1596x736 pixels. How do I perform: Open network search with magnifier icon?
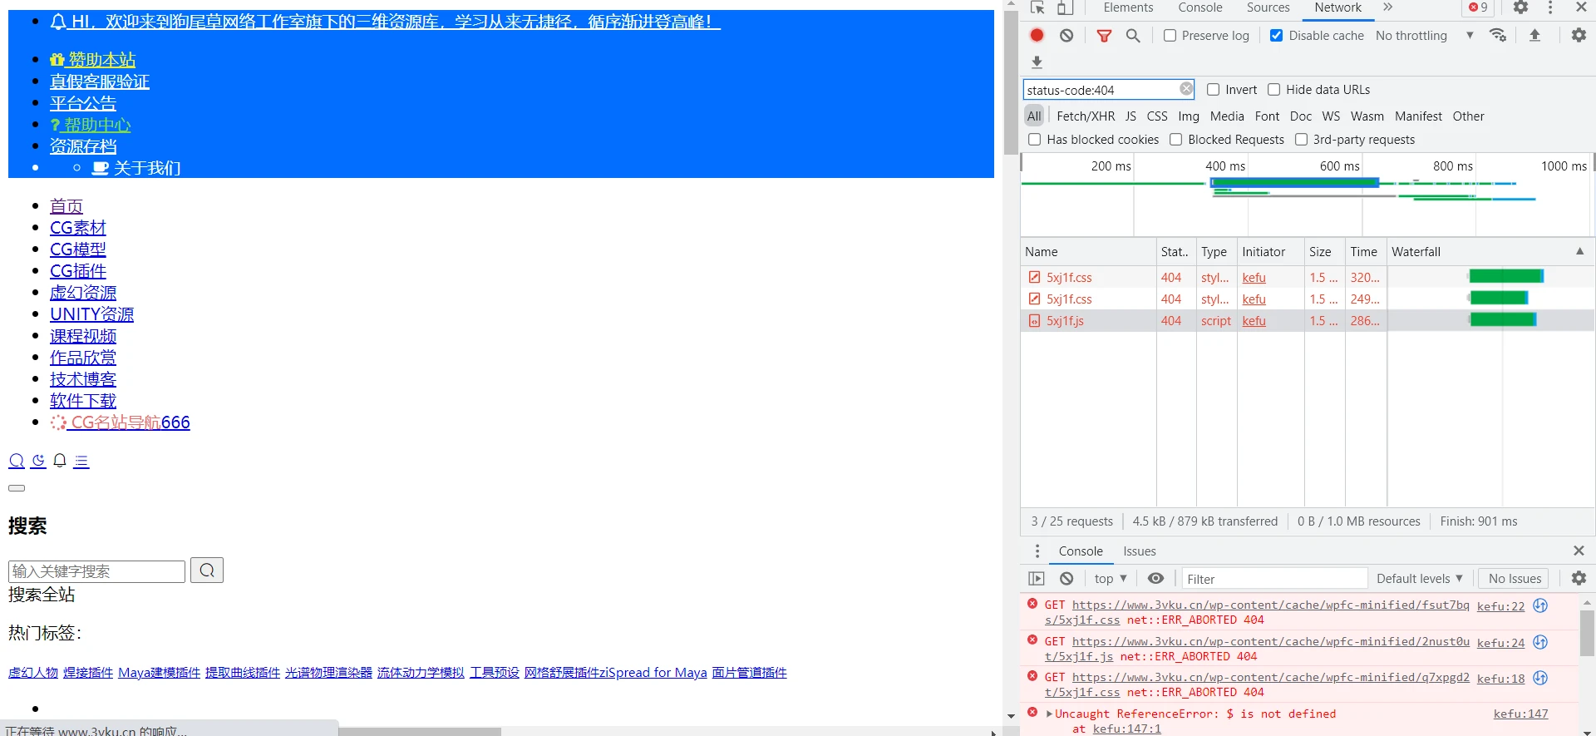[x=1133, y=36]
